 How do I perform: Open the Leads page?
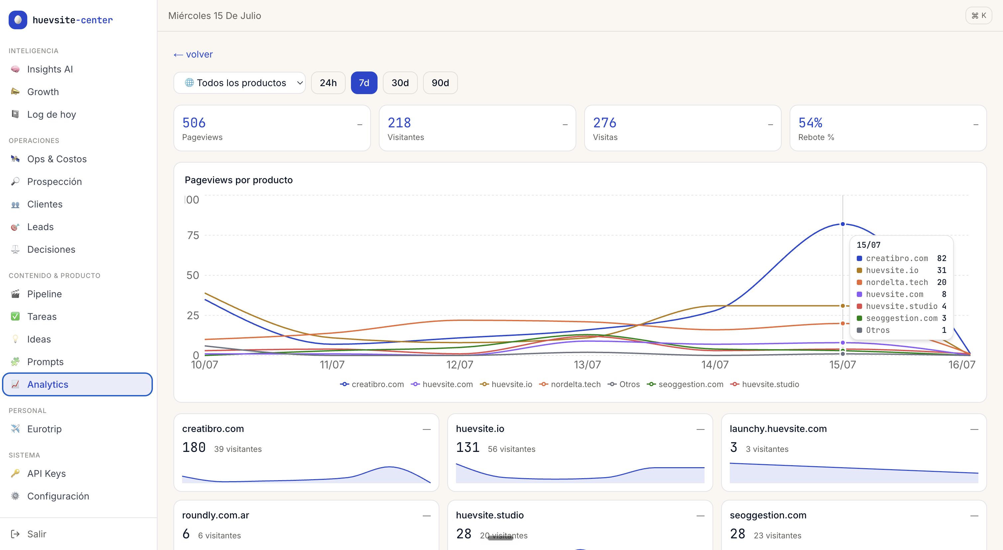point(77,227)
